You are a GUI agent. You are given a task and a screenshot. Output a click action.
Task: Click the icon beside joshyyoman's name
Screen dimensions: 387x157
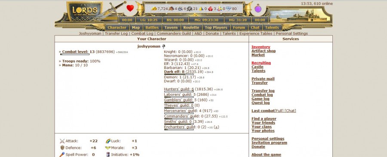coord(163,46)
